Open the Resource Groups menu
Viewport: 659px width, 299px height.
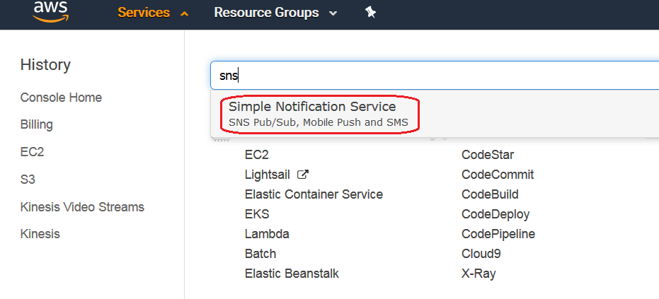(266, 13)
